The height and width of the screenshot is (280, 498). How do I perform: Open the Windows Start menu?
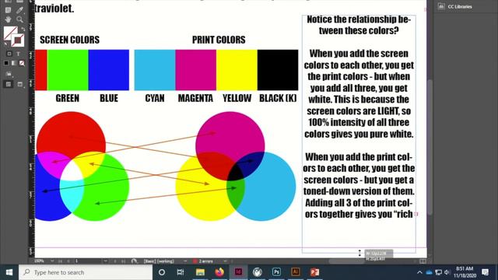9,272
